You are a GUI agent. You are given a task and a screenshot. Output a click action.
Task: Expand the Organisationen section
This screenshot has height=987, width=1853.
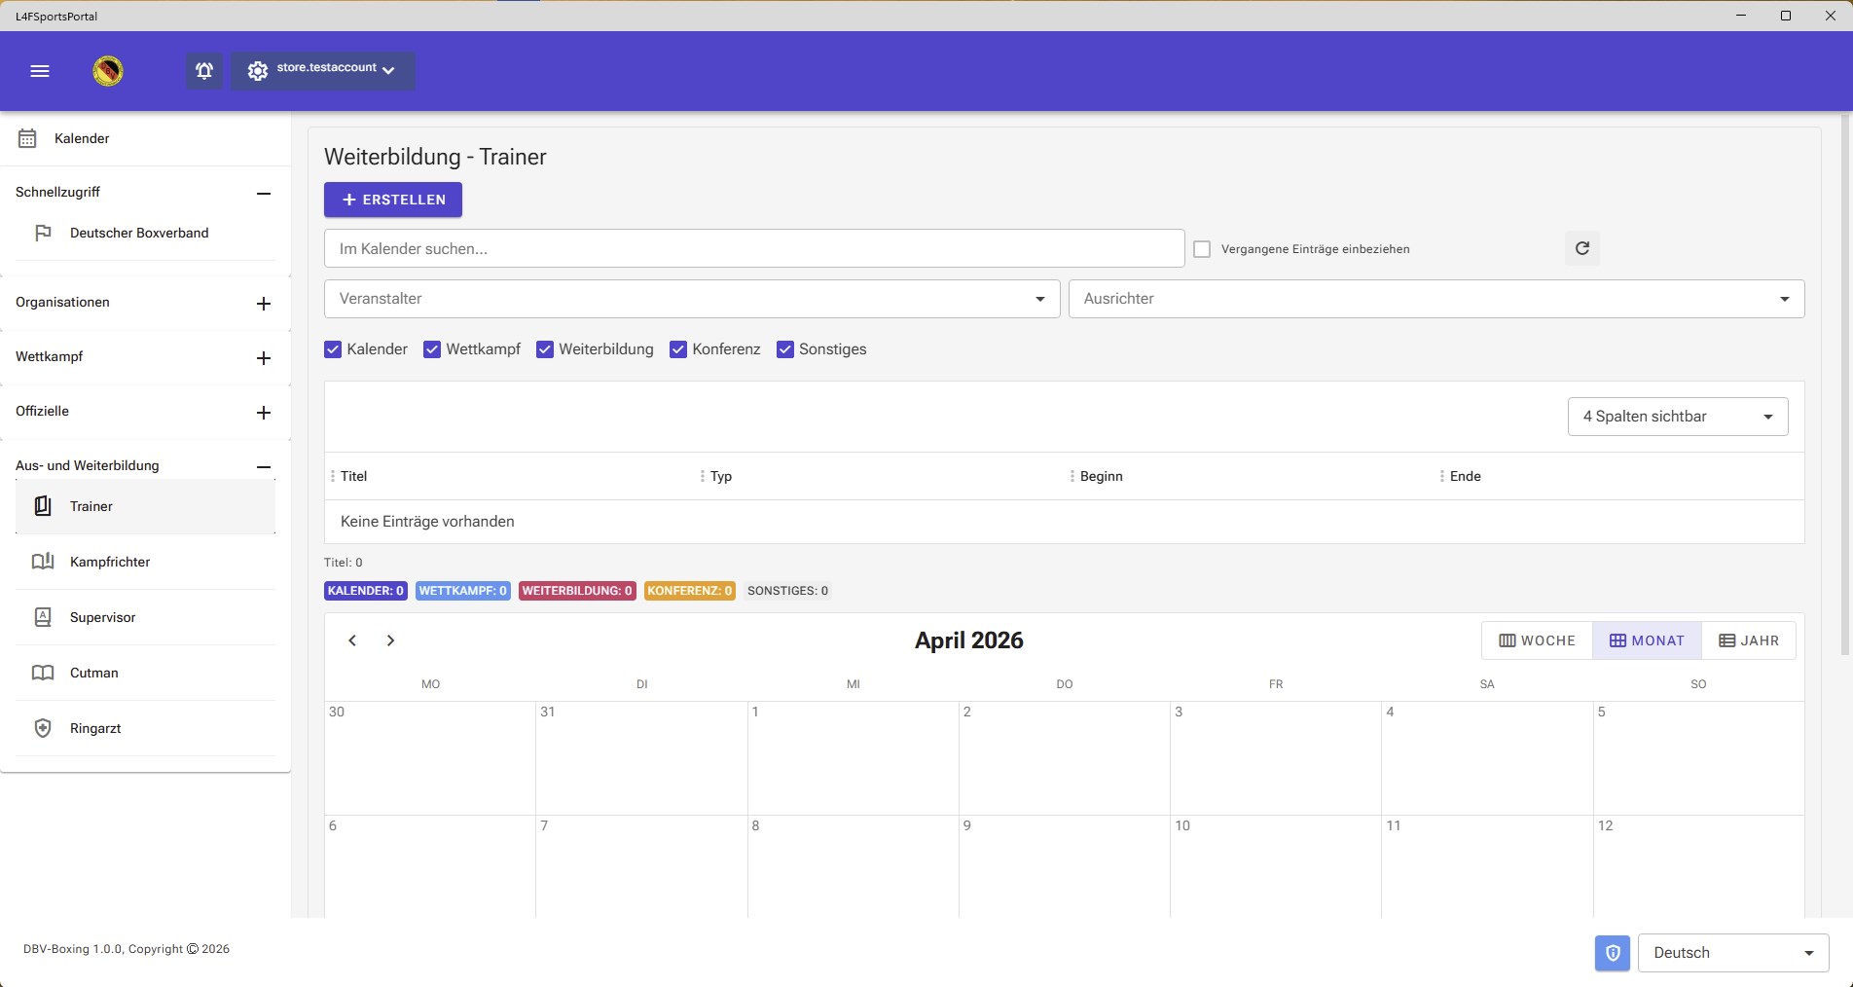(263, 303)
